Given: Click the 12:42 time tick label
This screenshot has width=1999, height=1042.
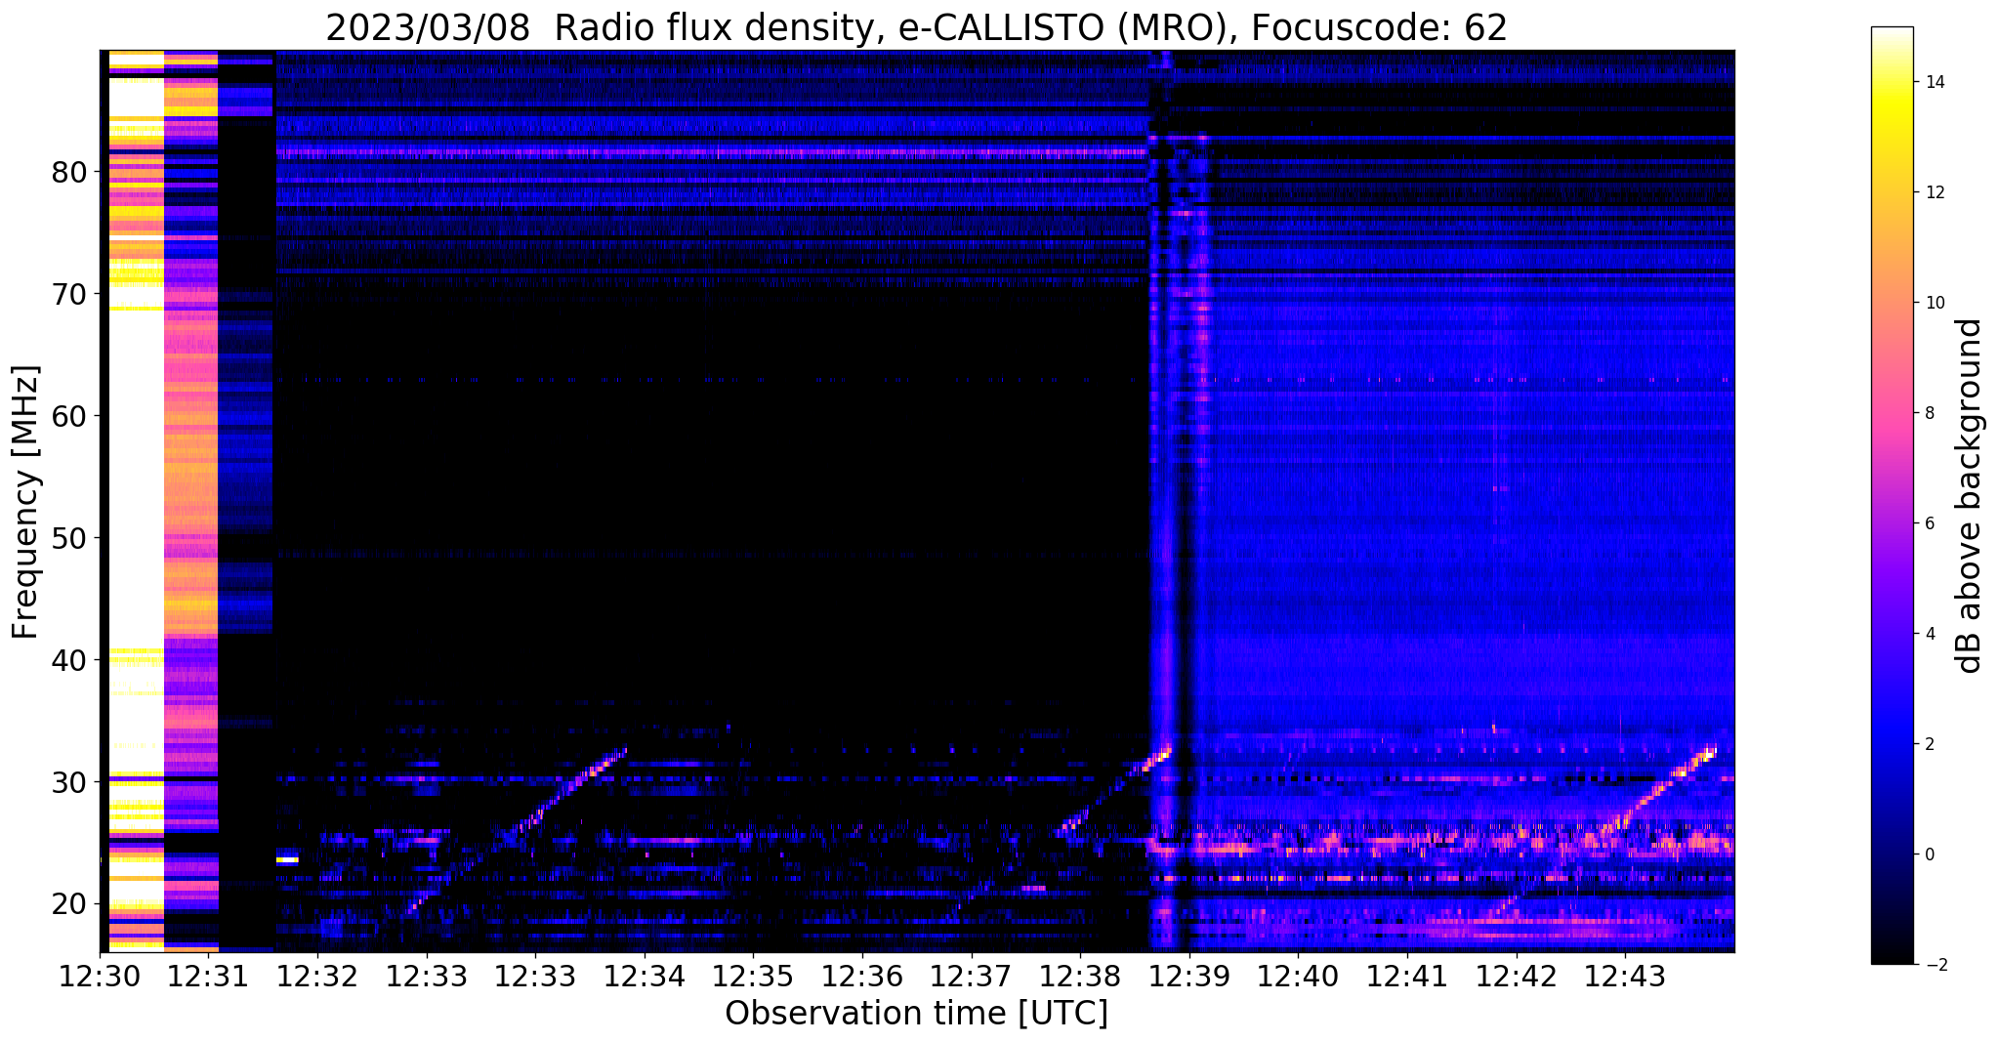Looking at the screenshot, I should pos(1516,976).
